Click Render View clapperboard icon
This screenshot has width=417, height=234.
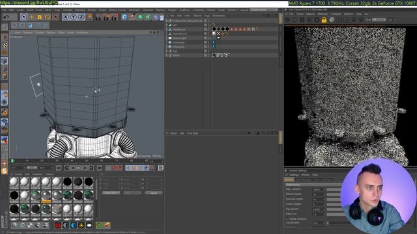point(98,18)
